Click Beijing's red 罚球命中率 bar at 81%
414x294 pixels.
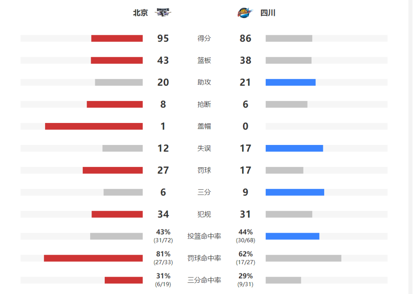tap(93, 258)
